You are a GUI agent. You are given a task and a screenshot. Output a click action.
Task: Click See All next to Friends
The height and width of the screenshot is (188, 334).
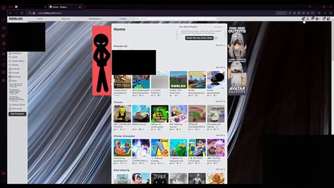tap(220, 45)
